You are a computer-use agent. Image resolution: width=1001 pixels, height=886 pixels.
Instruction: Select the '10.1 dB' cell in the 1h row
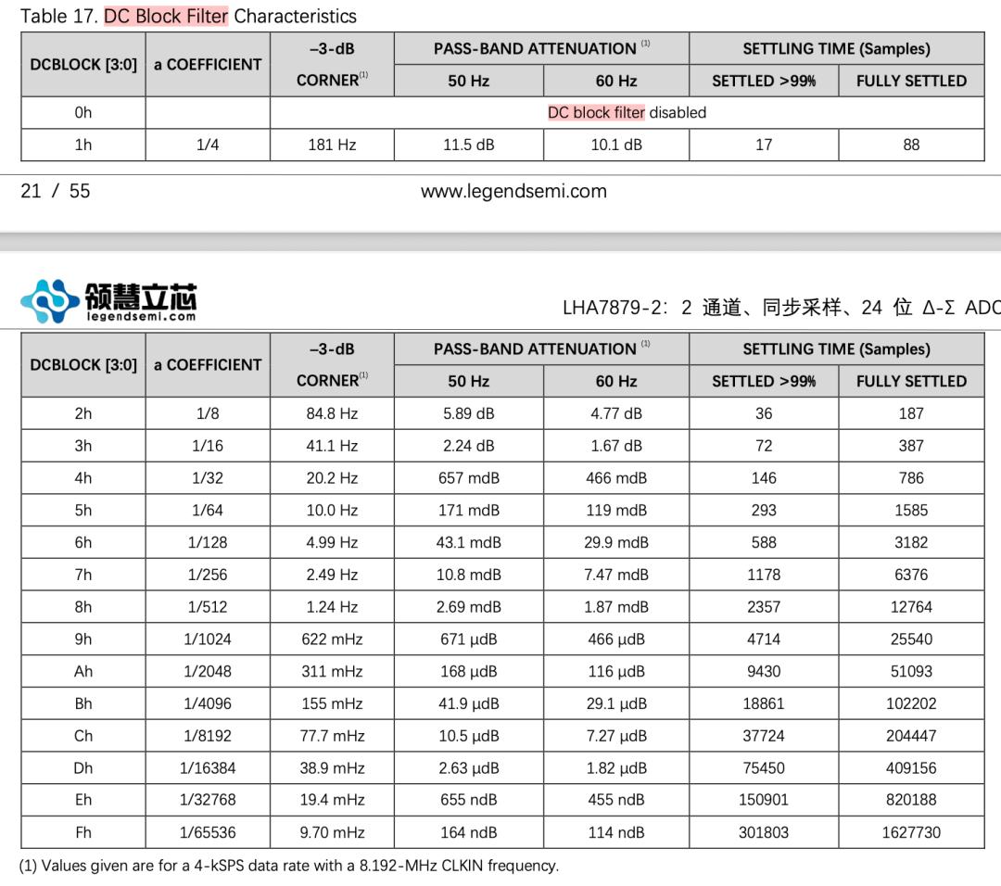[x=616, y=145]
